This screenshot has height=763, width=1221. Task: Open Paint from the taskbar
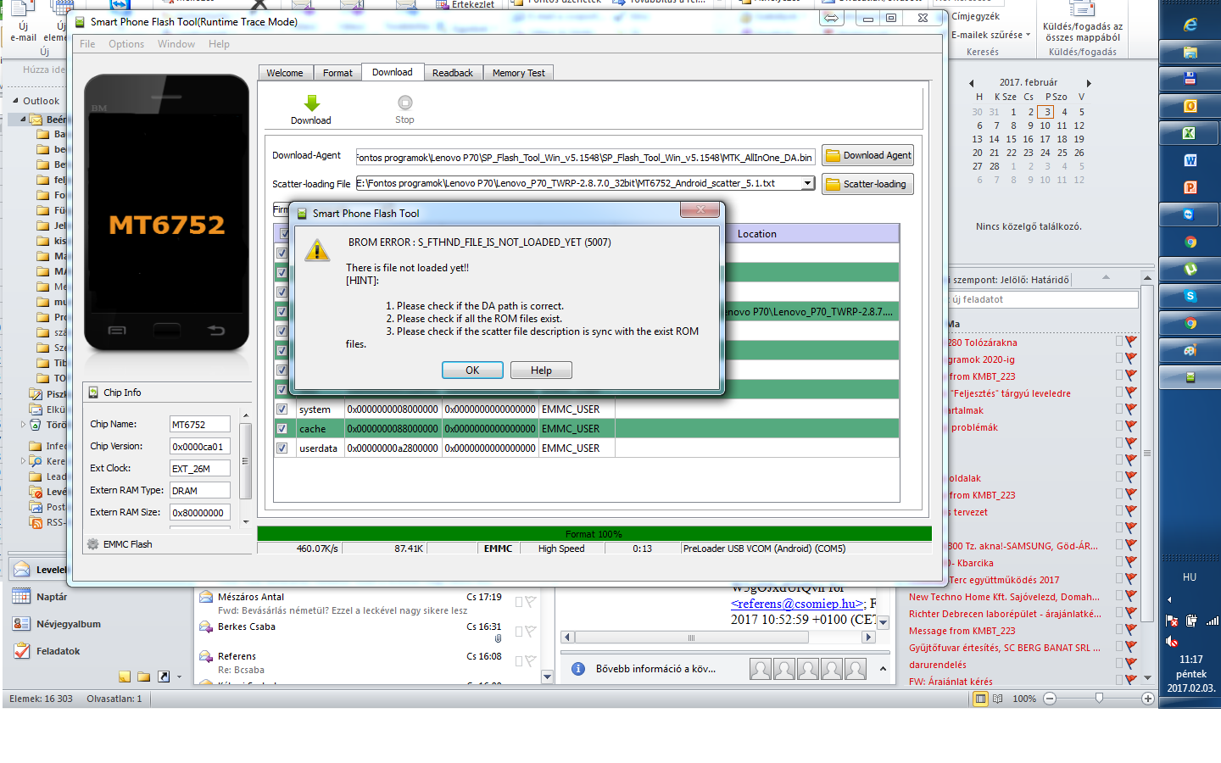[1190, 350]
